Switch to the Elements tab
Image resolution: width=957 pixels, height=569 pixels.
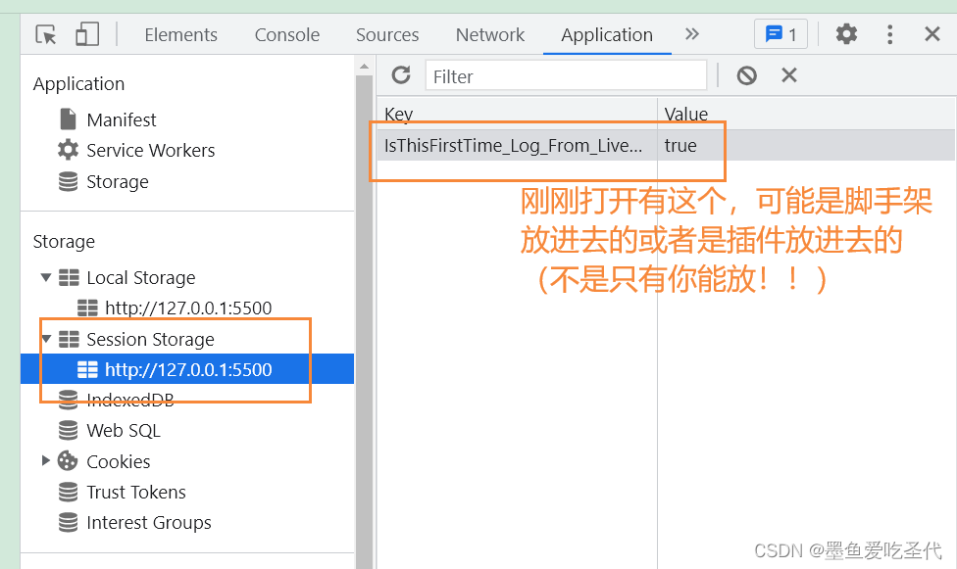[x=180, y=34]
